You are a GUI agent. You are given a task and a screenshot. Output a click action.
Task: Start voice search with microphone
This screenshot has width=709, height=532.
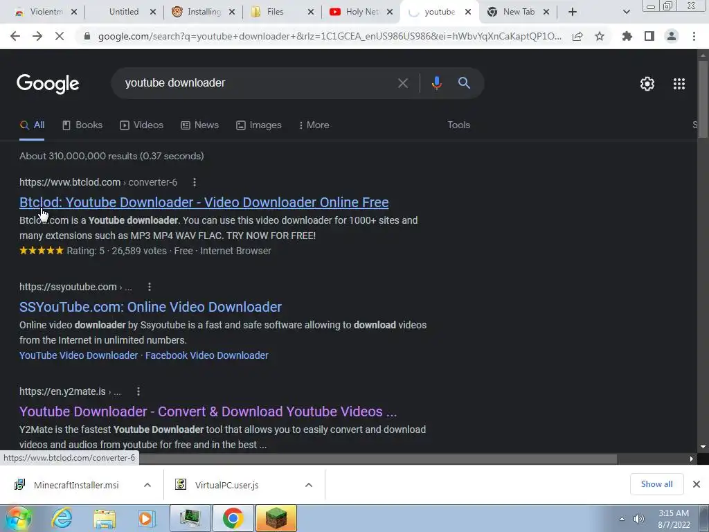436,83
